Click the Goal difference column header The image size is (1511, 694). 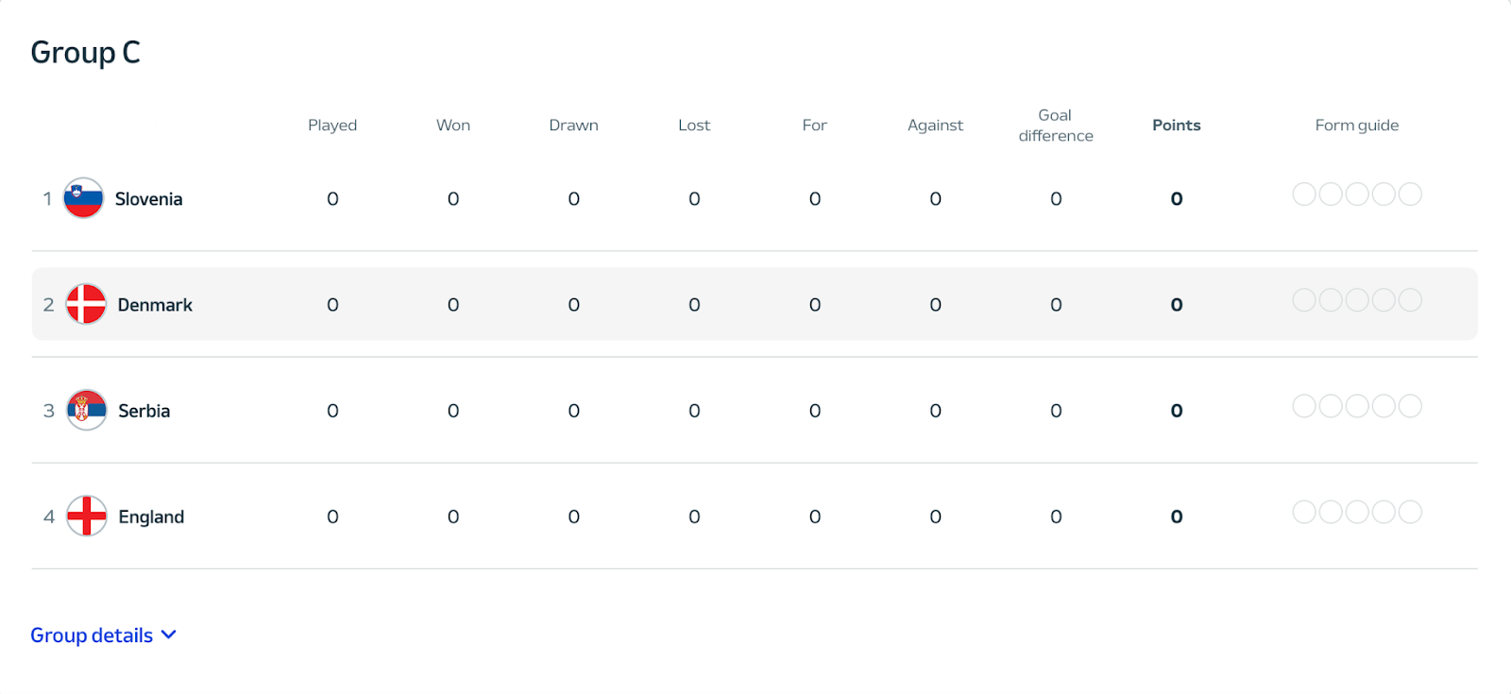point(1056,125)
